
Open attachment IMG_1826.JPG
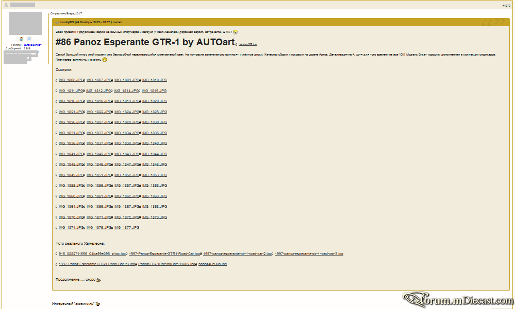coord(71,122)
